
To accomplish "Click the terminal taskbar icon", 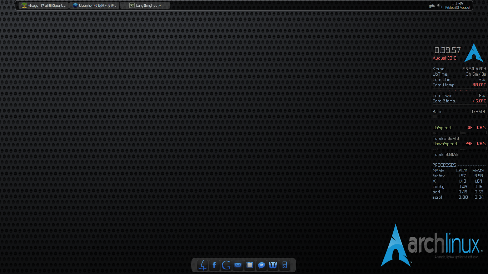I will coord(132,5).
